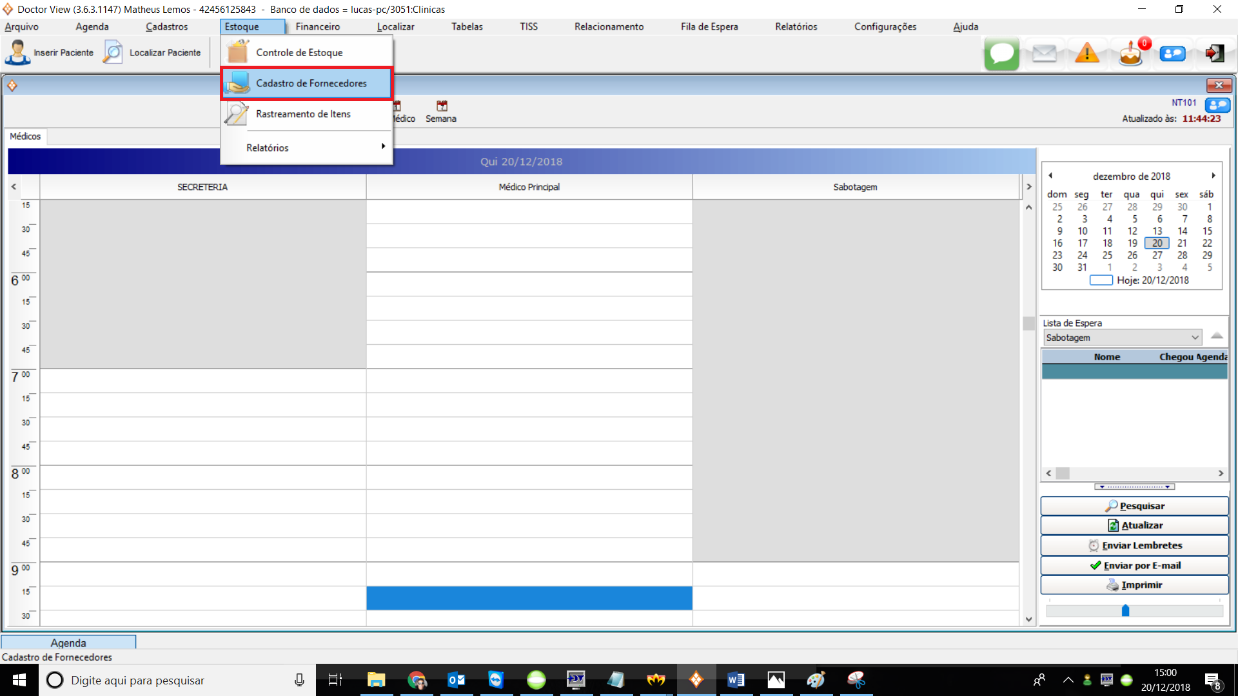Collapse the Lista de Espera panel
Viewport: 1238px width, 696px height.
[1217, 335]
